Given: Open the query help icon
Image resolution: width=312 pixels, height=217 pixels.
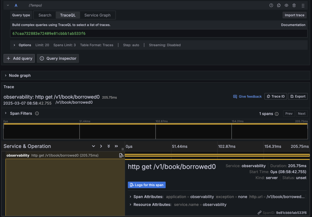Looking at the screenshot, I should [x=271, y=5].
